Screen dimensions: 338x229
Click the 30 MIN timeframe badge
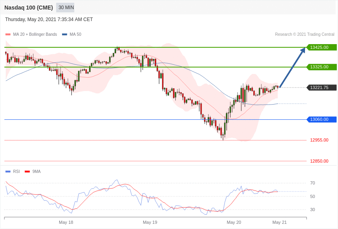point(65,8)
